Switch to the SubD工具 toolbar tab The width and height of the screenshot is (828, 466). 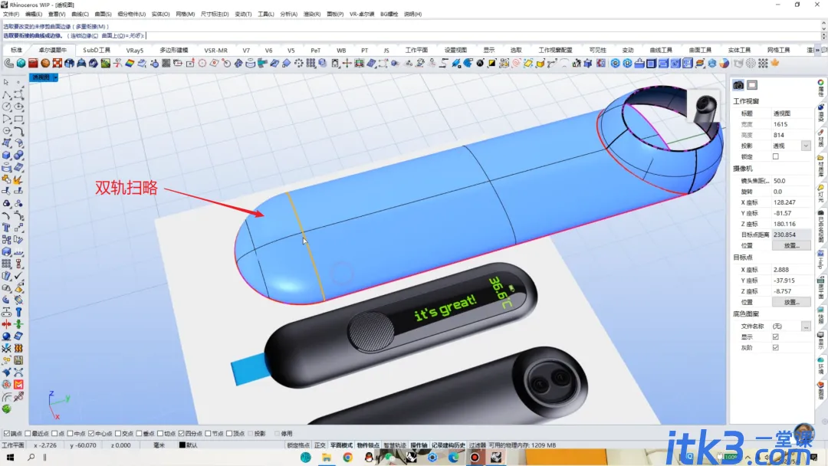coord(97,50)
